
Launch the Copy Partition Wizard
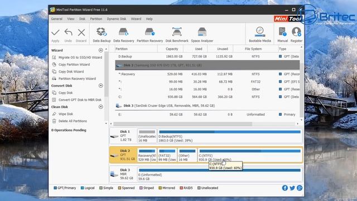click(74, 65)
